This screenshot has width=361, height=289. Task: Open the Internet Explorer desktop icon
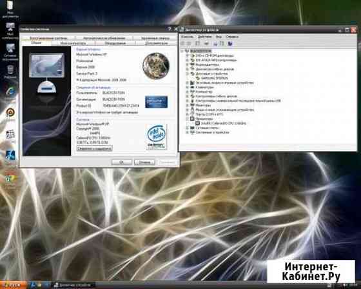(x=10, y=92)
